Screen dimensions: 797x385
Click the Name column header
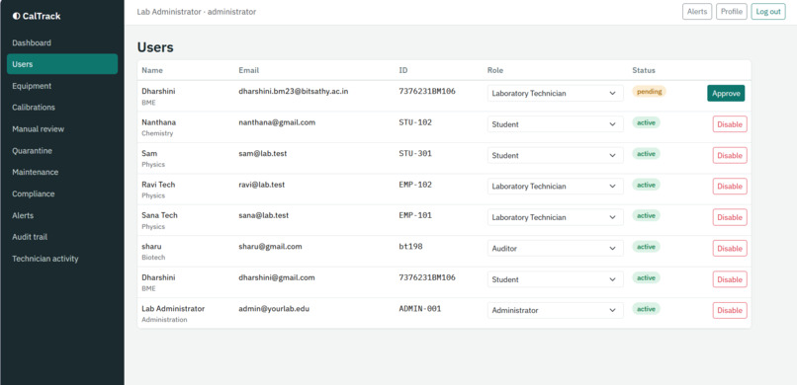(x=152, y=70)
